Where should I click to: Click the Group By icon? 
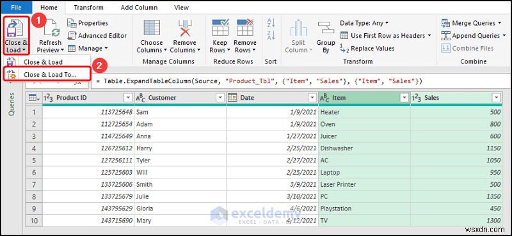click(x=326, y=28)
